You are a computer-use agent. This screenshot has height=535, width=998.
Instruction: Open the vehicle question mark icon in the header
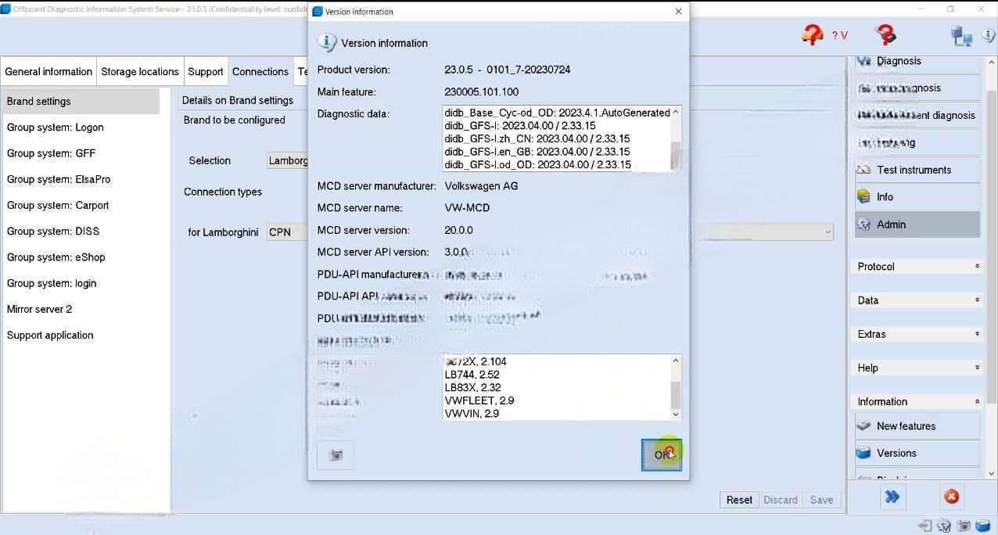coord(813,34)
